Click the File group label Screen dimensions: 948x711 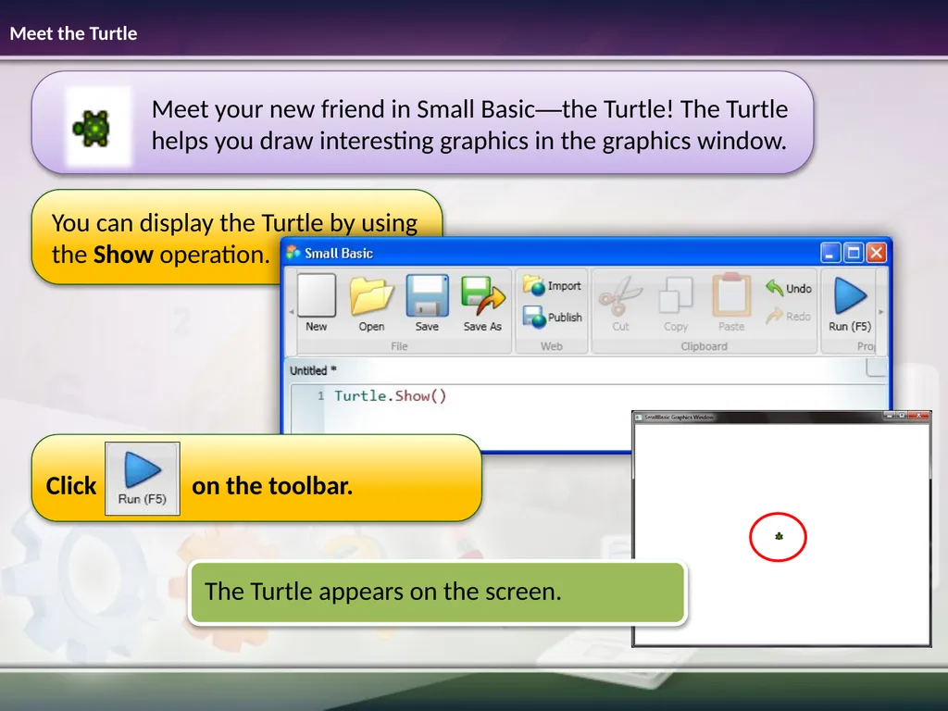click(399, 346)
